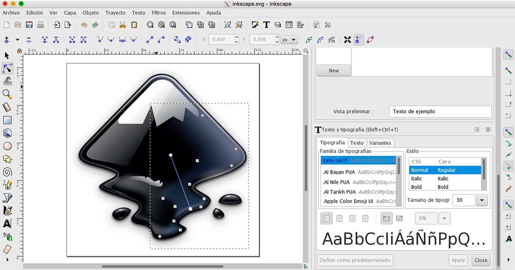
Task: Enable vertical text orientation
Action: 399,218
